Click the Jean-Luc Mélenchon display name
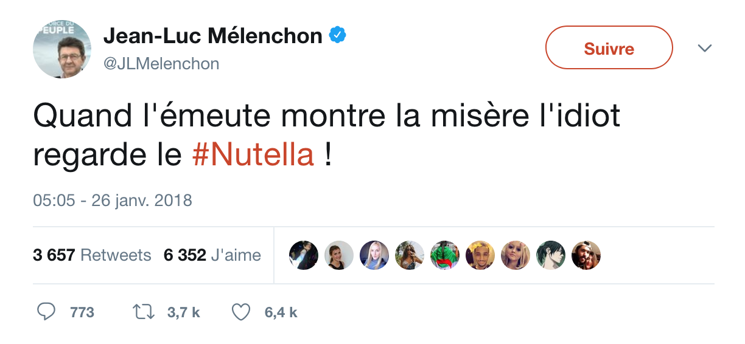This screenshot has width=745, height=344. click(x=212, y=36)
